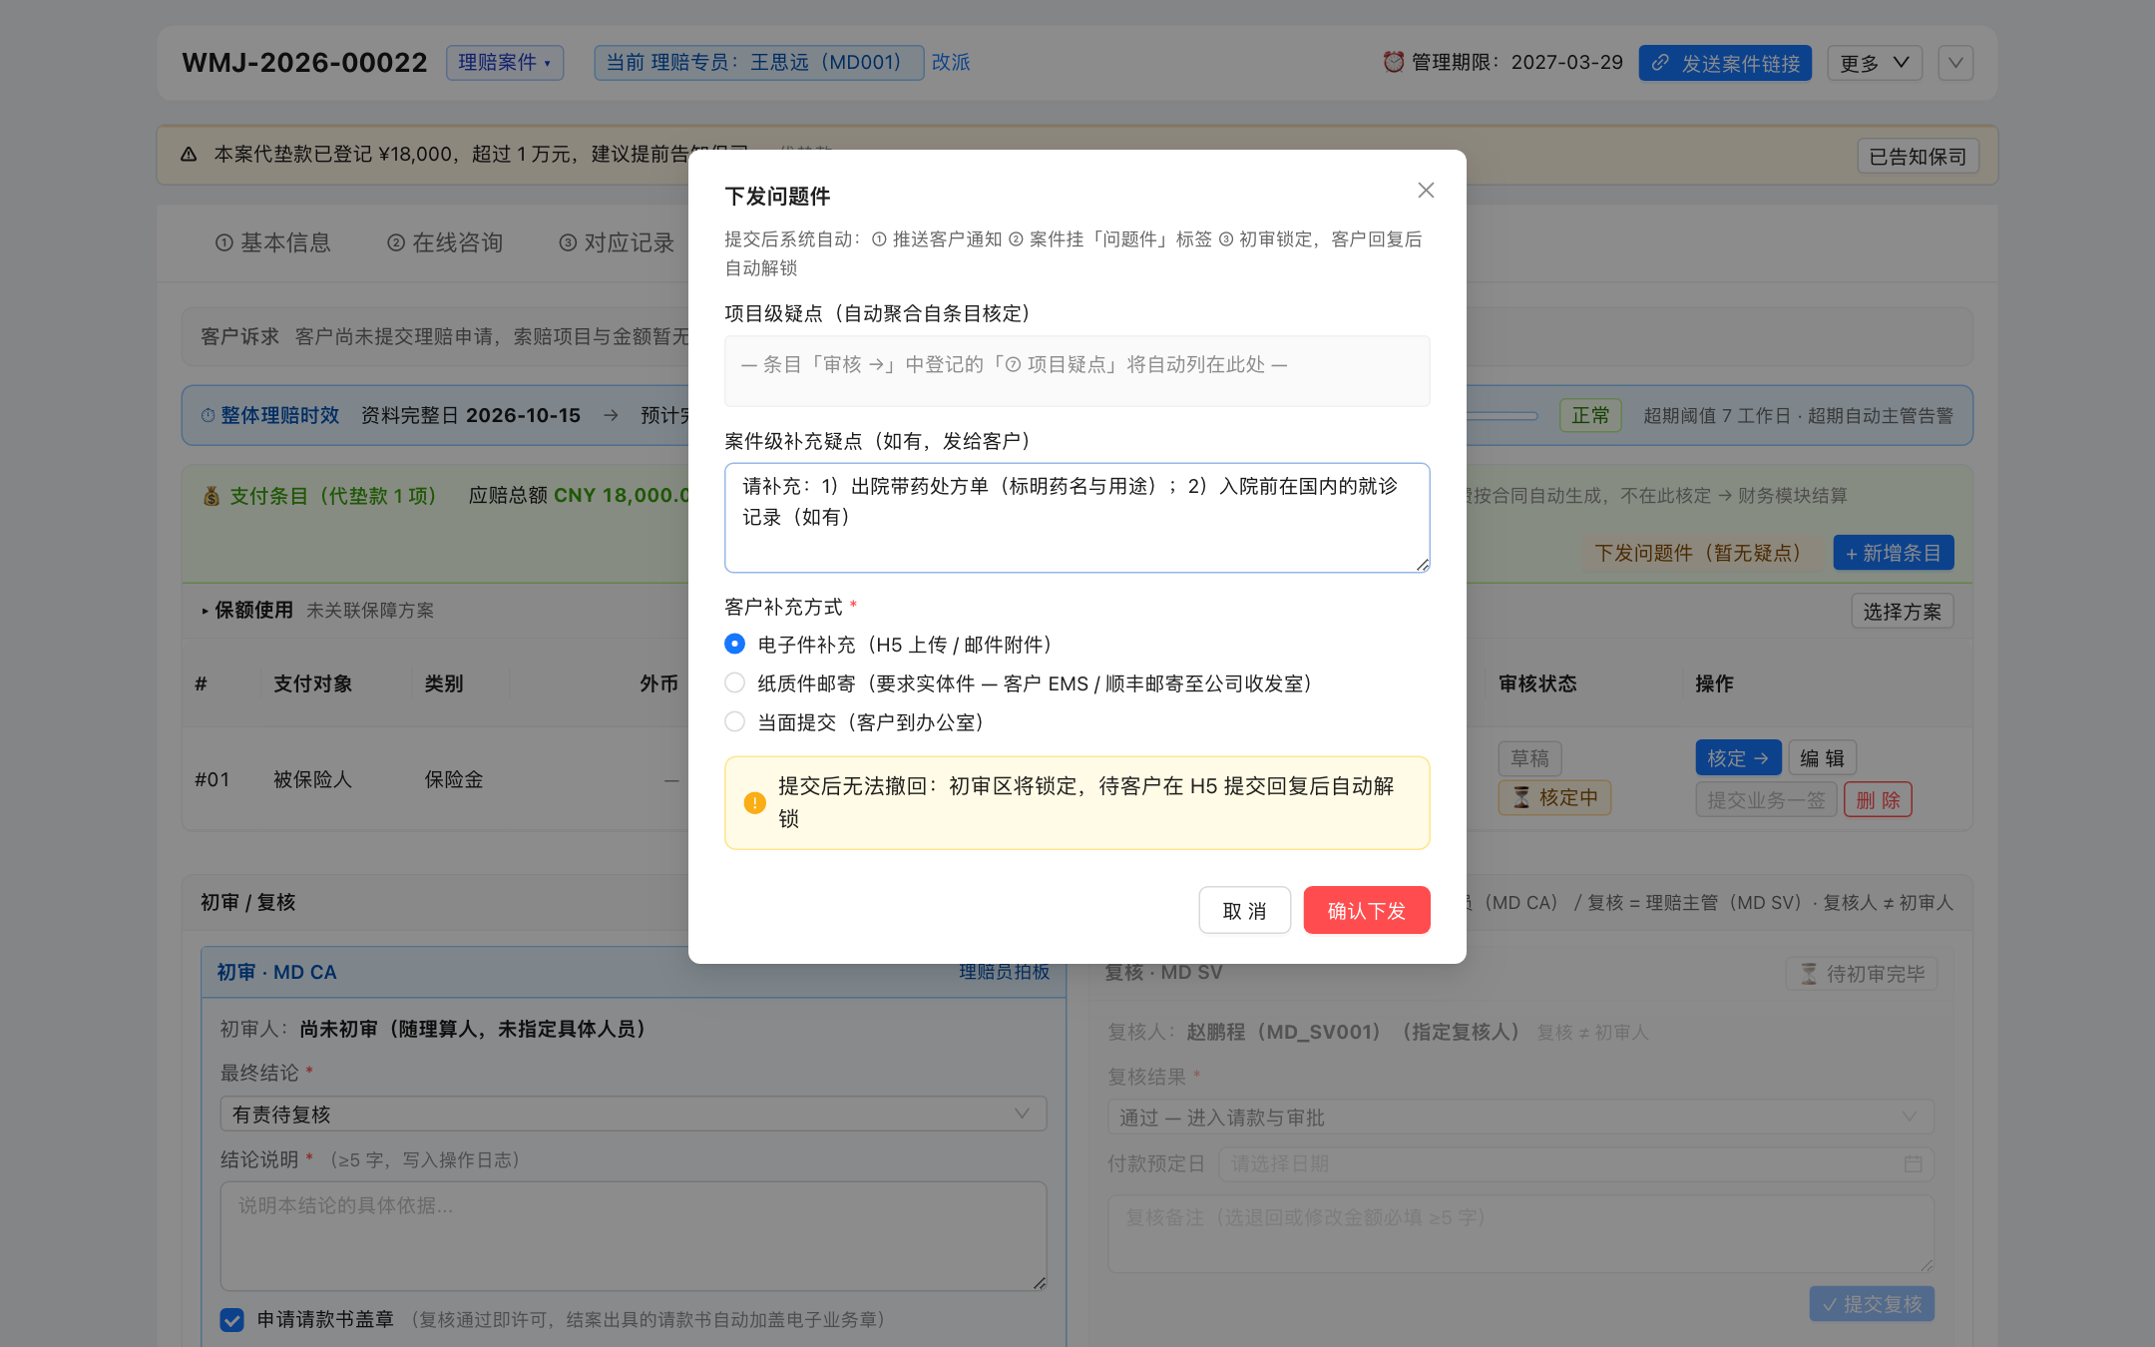This screenshot has height=1347, width=2155.
Task: Switch to 对应记录 tab
Action: (617, 242)
